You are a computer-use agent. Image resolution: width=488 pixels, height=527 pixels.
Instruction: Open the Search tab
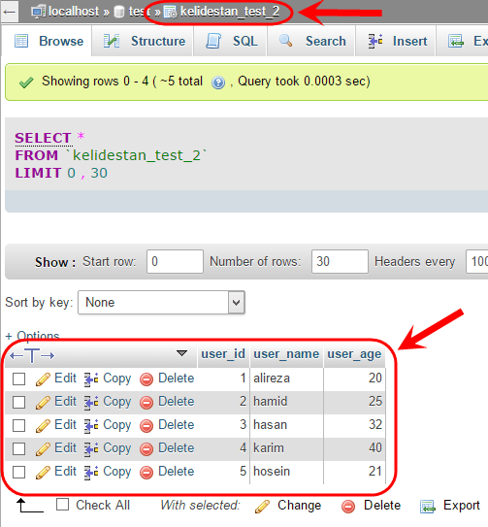pos(311,41)
